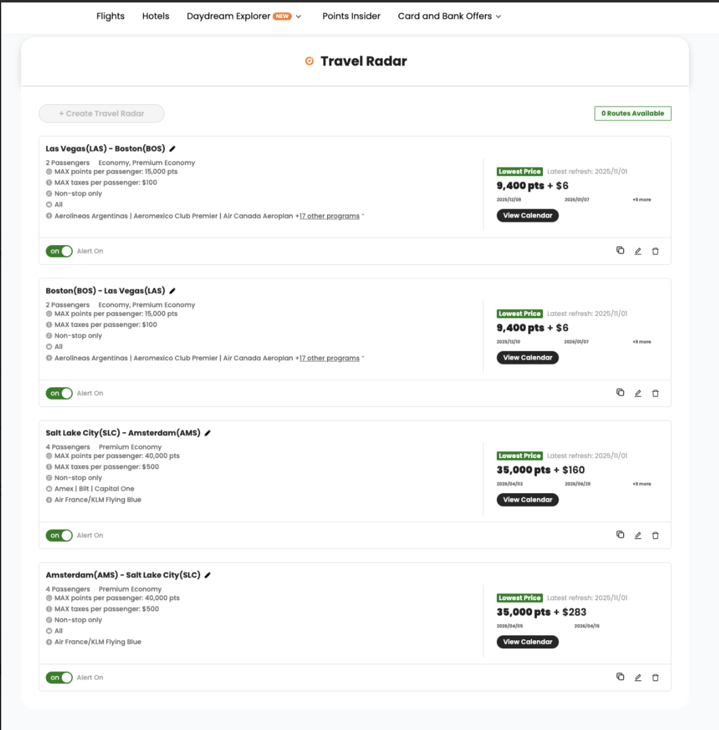The width and height of the screenshot is (719, 730).
Task: Click the 0 Routes Available badge
Action: click(x=632, y=113)
